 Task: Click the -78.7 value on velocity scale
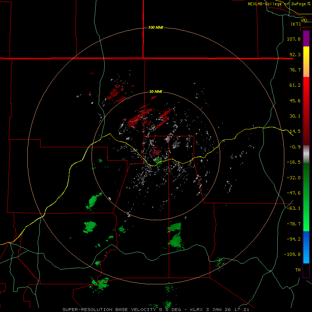294,224
